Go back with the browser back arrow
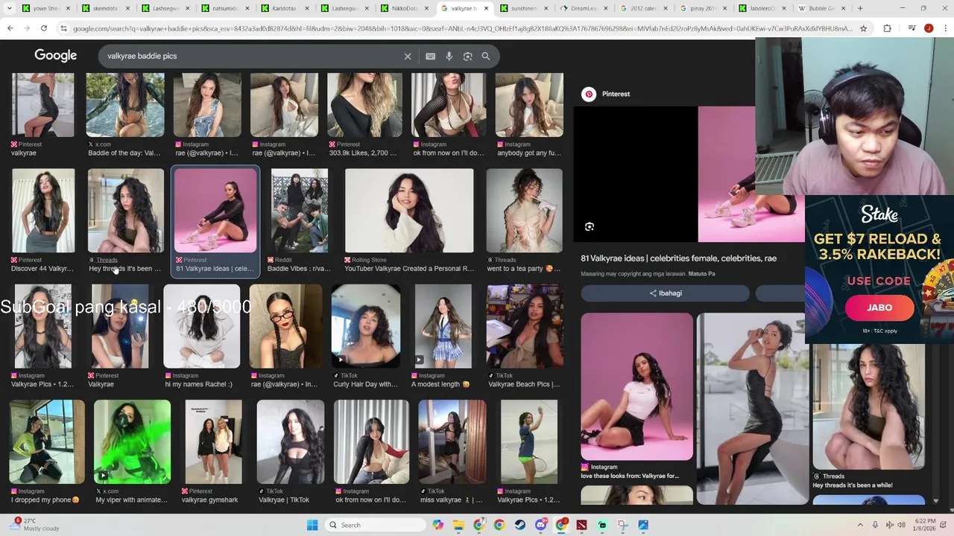The height and width of the screenshot is (536, 954). pos(10,28)
